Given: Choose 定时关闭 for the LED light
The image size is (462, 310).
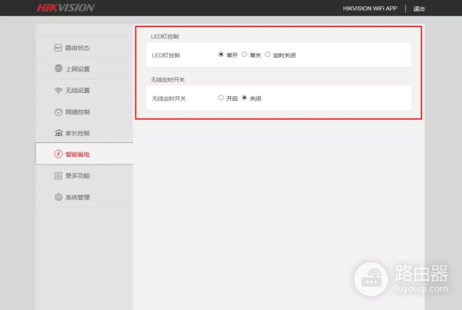Looking at the screenshot, I should coord(267,55).
